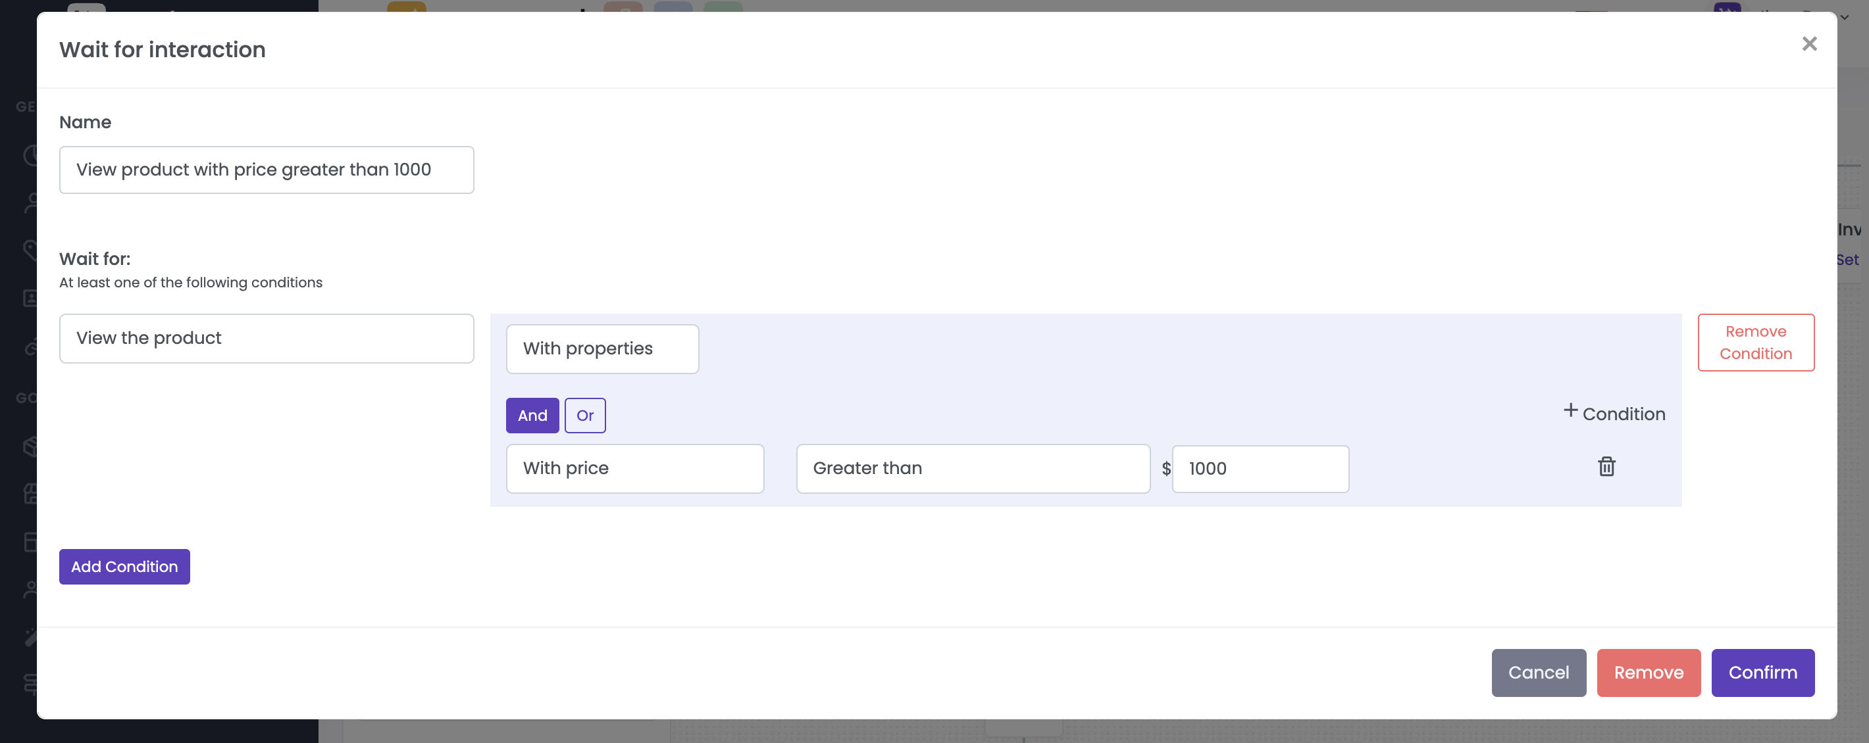1869x743 pixels.
Task: Open the tag icon in sidebar
Action: 30,250
